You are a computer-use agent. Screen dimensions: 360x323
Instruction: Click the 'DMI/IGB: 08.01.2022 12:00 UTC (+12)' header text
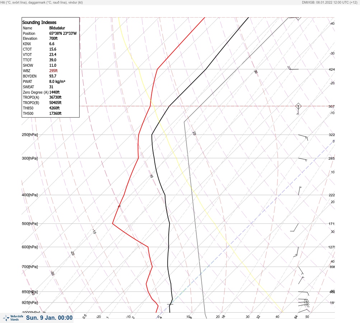coord(329,2)
